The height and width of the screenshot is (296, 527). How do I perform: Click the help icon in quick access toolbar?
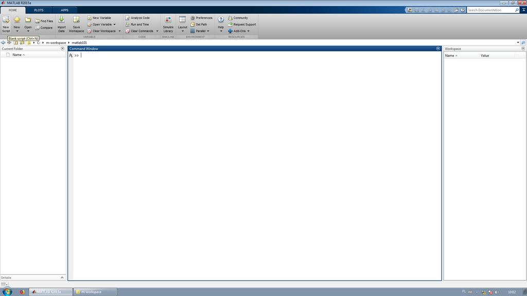point(463,10)
